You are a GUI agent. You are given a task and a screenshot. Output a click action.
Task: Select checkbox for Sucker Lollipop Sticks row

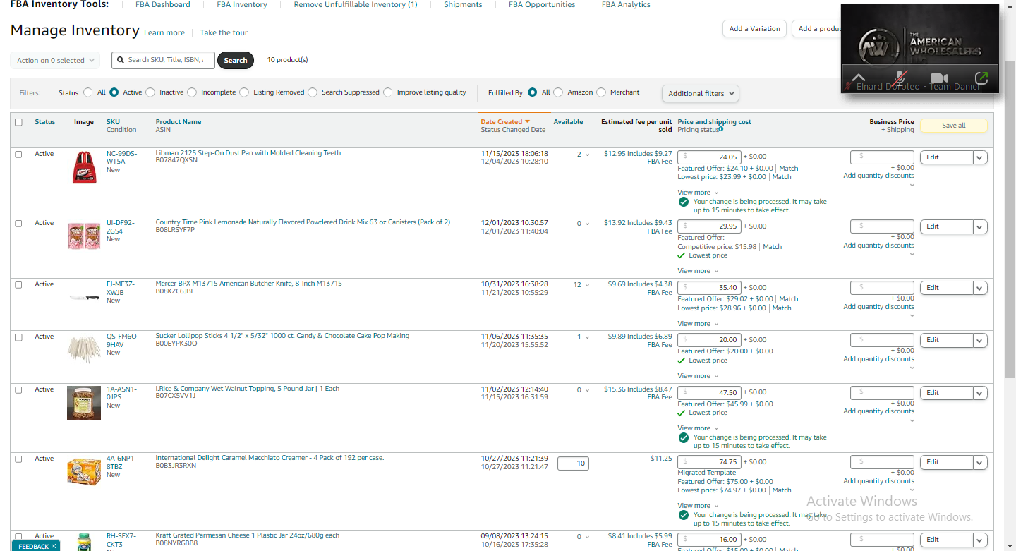point(19,337)
